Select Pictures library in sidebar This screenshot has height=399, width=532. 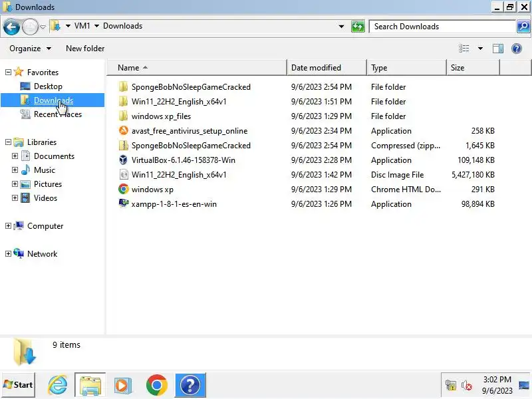coord(48,184)
